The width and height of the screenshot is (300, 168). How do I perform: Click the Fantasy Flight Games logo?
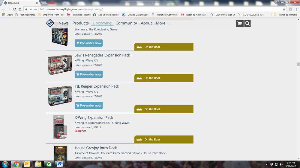50,23
